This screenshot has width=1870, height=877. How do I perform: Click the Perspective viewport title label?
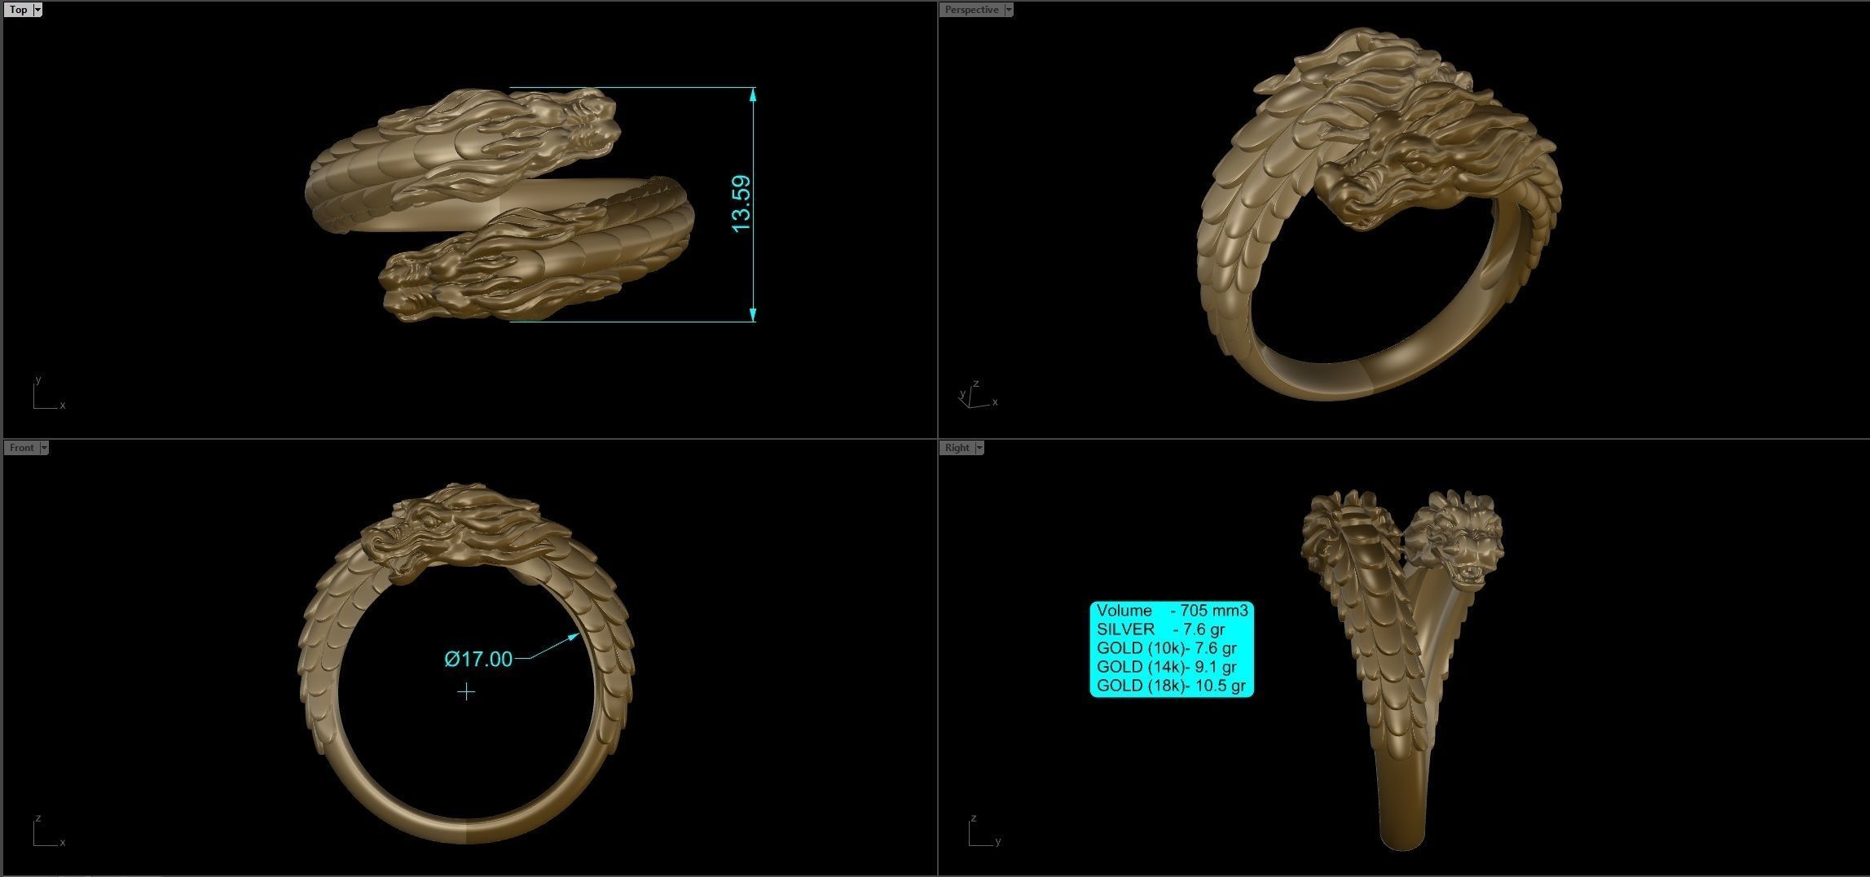(x=971, y=10)
